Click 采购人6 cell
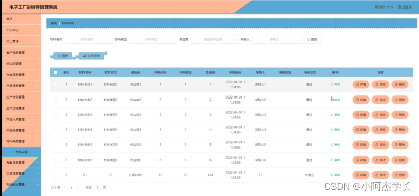 click(260, 160)
